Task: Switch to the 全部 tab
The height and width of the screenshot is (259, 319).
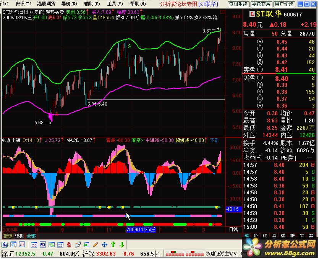Action: (x=31, y=236)
